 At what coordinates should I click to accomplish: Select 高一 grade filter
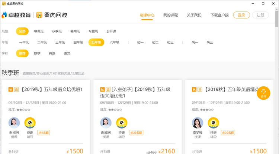(x=195, y=42)
